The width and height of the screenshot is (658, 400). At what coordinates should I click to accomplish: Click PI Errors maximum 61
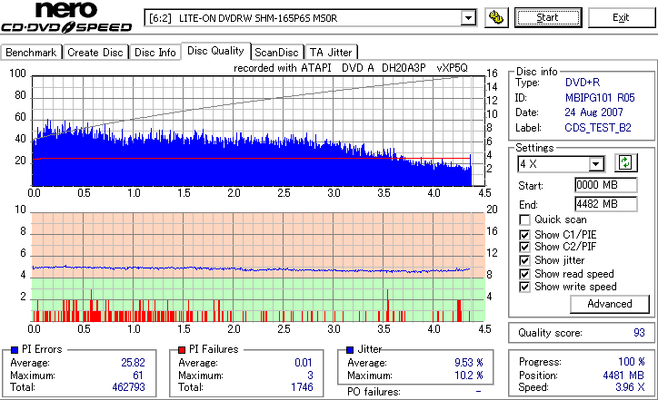pyautogui.click(x=138, y=375)
